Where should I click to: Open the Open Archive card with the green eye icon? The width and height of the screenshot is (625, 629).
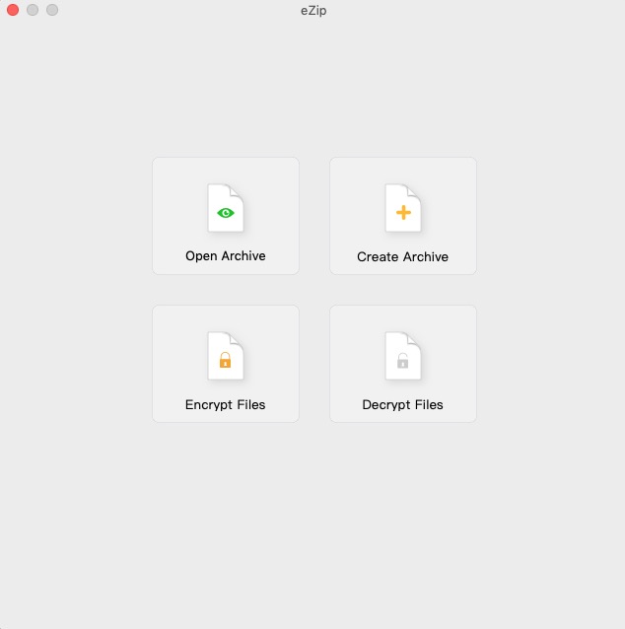(226, 216)
